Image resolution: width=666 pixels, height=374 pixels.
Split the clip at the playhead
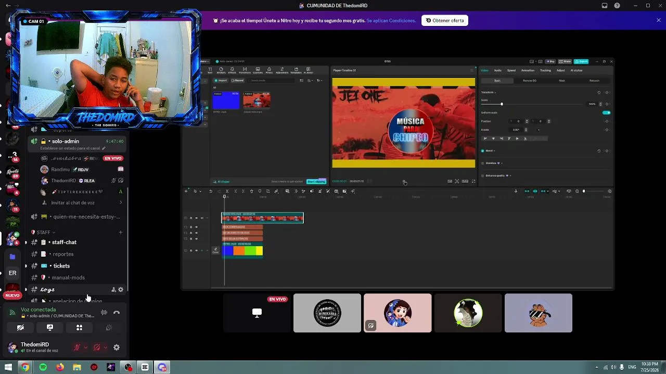pos(227,191)
